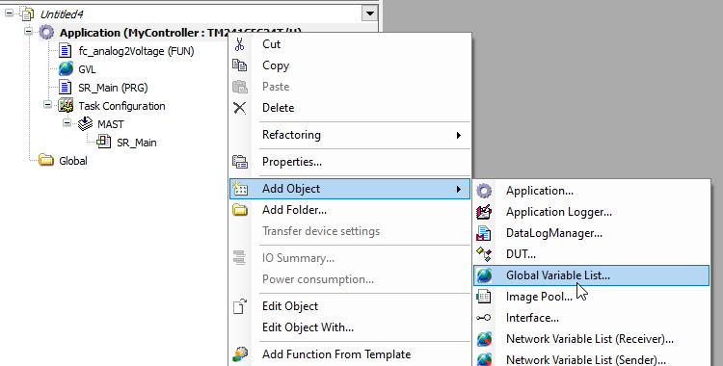
Task: Click the Image Pool icon
Action: 484,297
